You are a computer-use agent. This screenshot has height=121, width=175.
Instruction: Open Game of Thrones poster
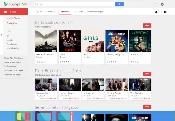pos(46,41)
